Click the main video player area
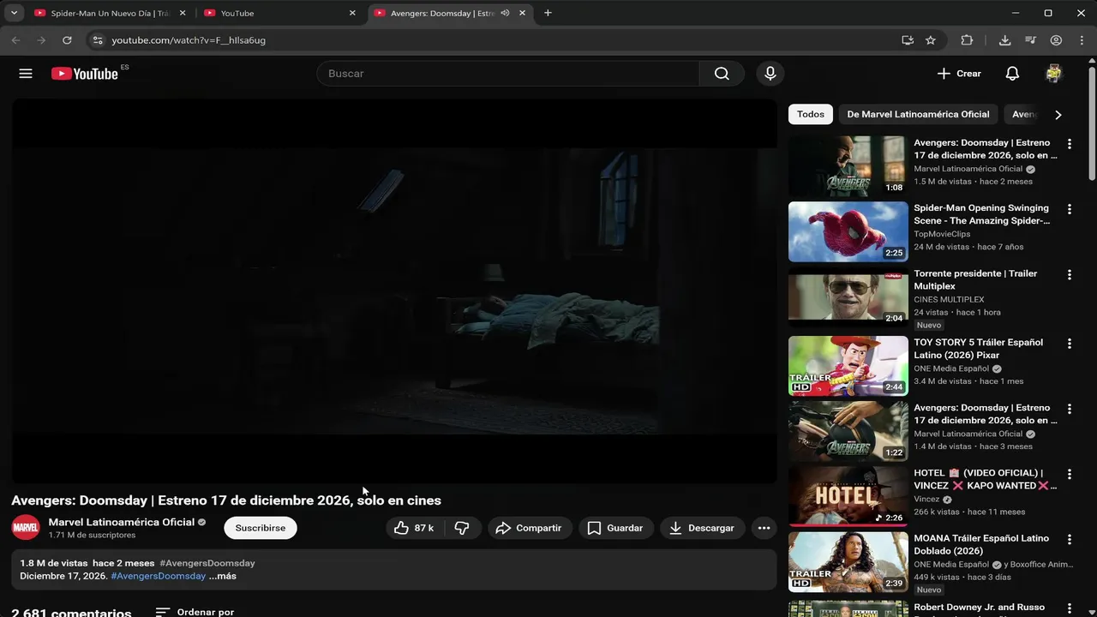 click(394, 291)
